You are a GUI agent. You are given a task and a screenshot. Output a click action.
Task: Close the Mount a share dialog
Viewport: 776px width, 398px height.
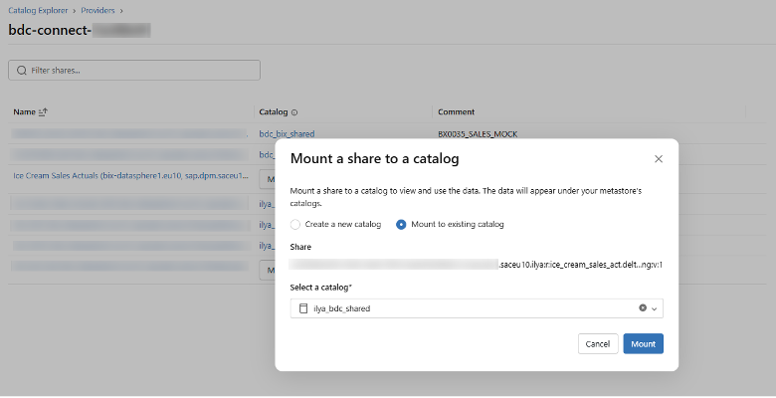pyautogui.click(x=658, y=159)
